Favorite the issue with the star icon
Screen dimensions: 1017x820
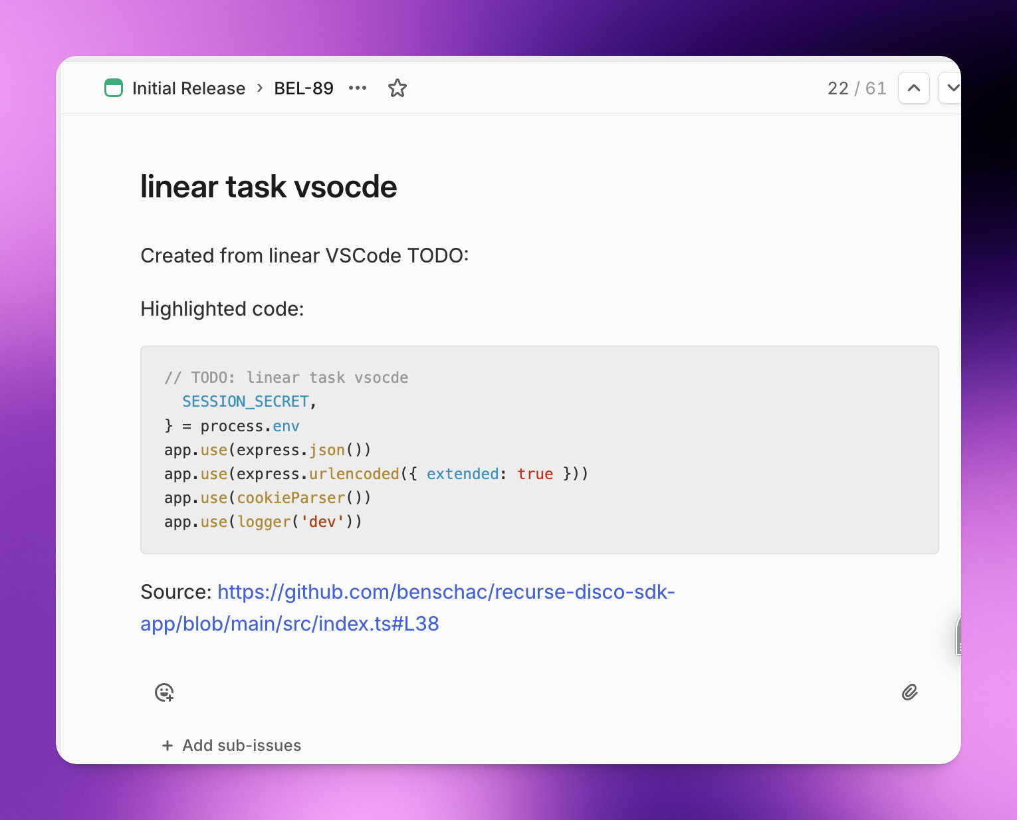pyautogui.click(x=397, y=88)
